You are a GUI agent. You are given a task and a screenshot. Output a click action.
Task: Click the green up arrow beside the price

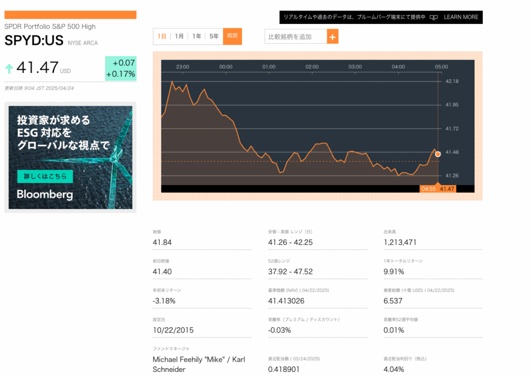click(x=9, y=68)
